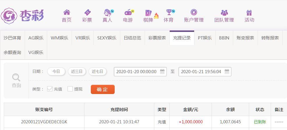
Task: Open the 电游 gamepad icon
Action: (x=128, y=12)
